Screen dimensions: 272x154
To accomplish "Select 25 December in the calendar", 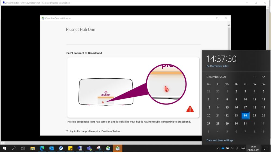I will (254, 115).
